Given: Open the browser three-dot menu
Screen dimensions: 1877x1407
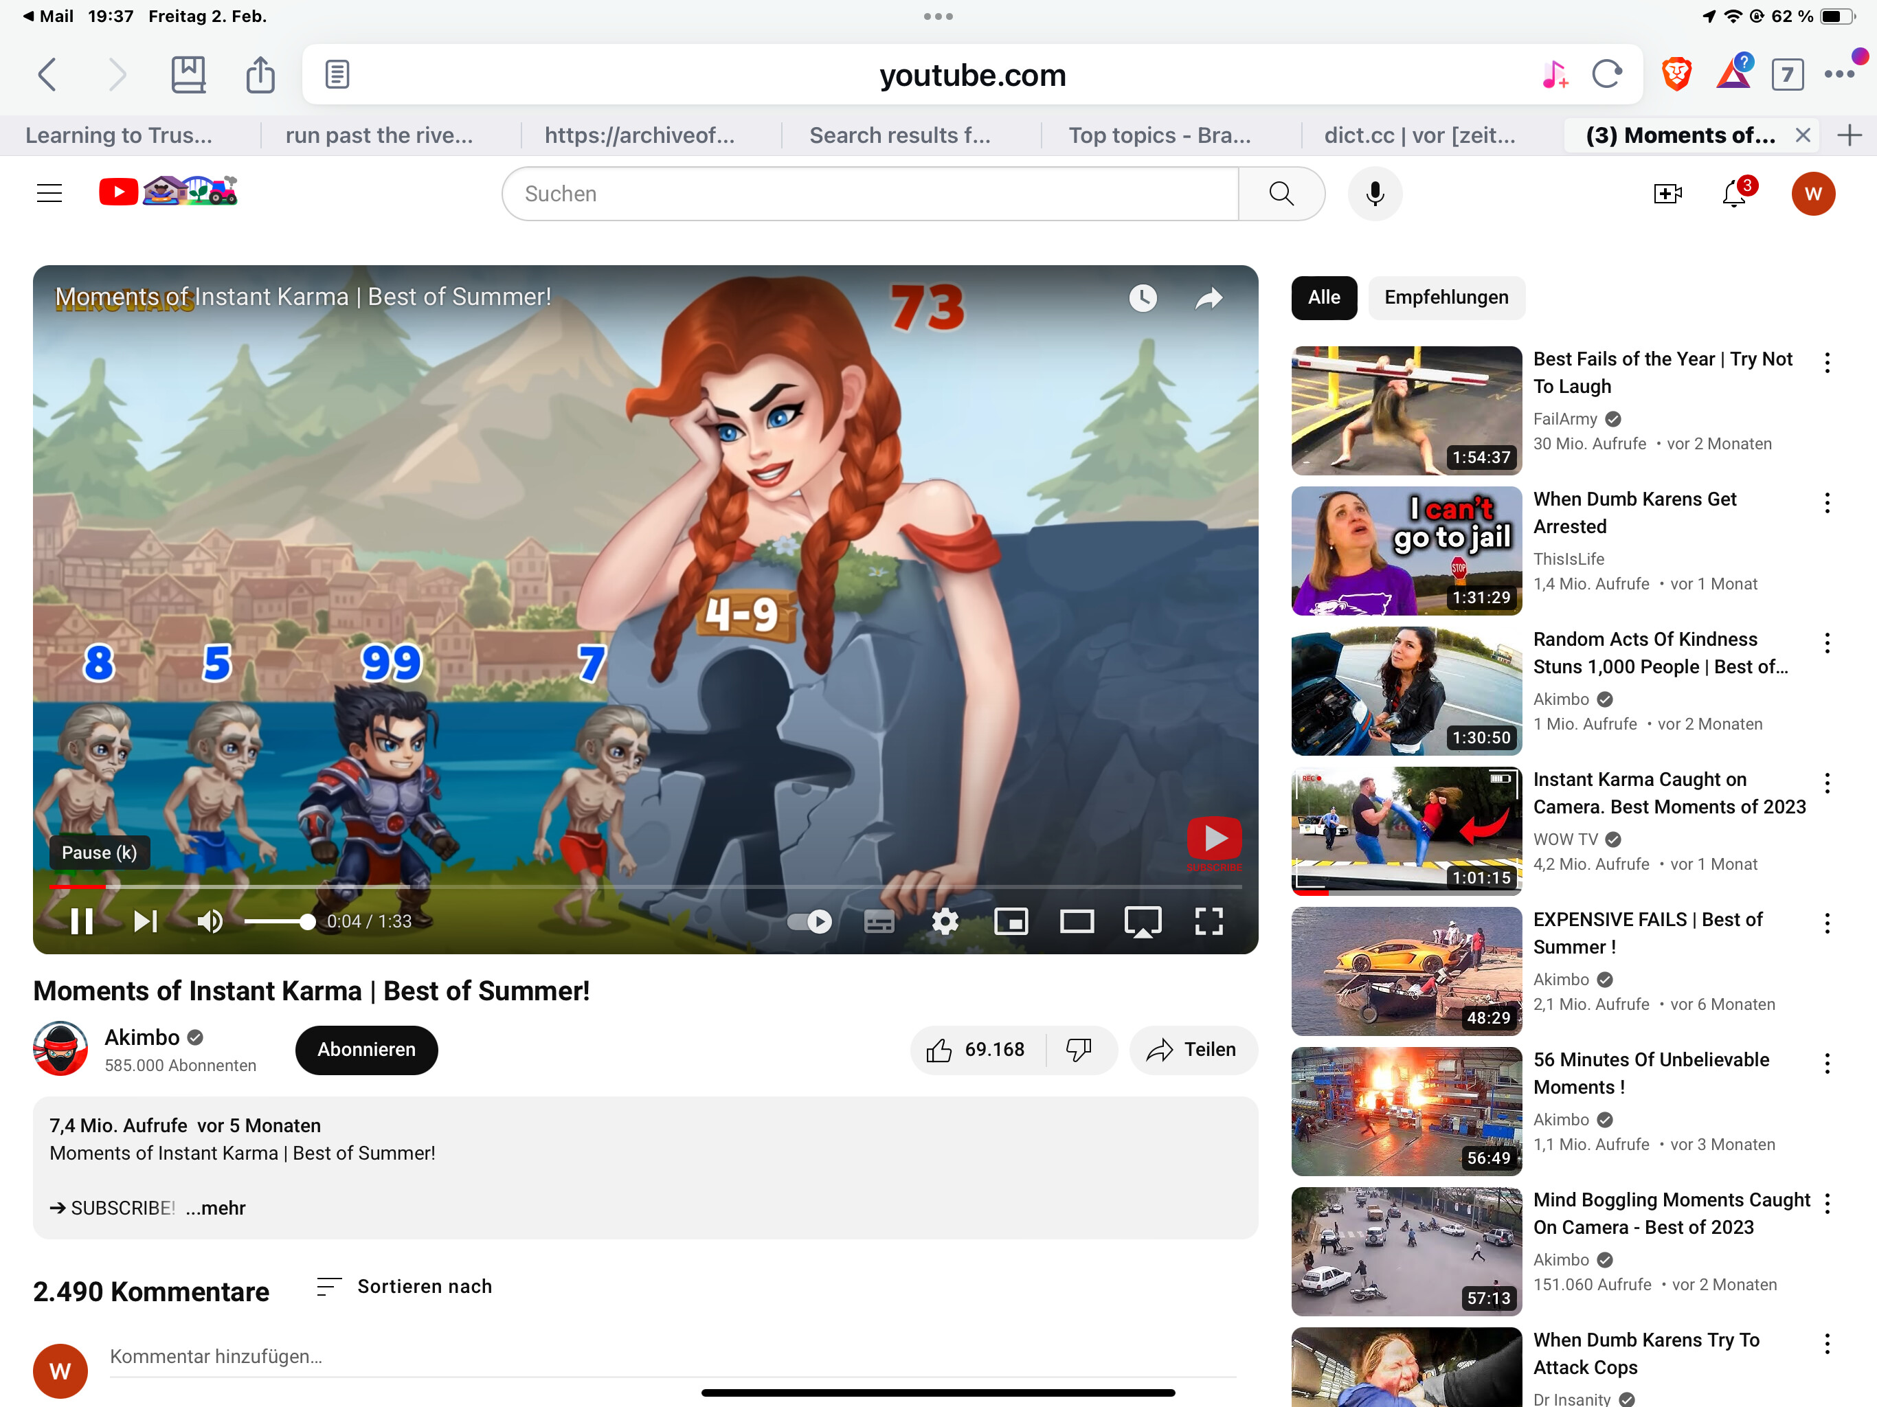Looking at the screenshot, I should click(1839, 74).
